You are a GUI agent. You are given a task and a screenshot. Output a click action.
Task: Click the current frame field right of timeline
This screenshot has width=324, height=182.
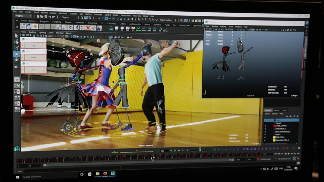coord(268,154)
